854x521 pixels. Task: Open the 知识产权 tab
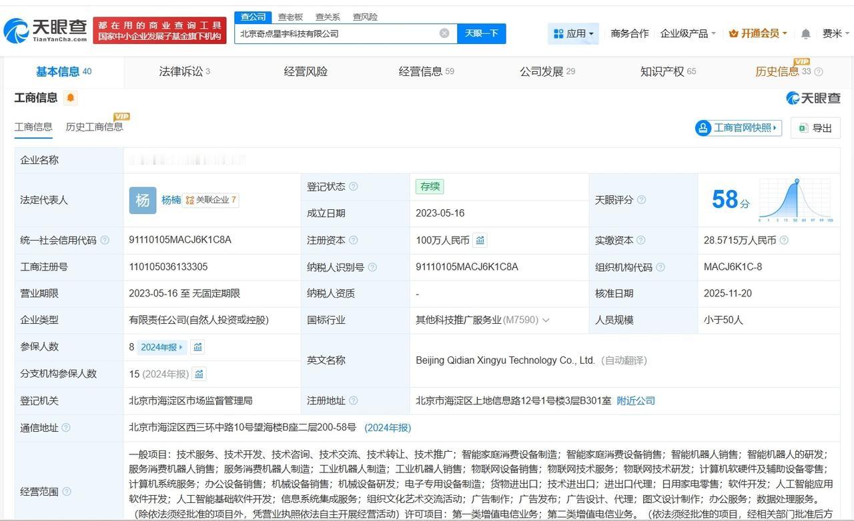pyautogui.click(x=668, y=72)
